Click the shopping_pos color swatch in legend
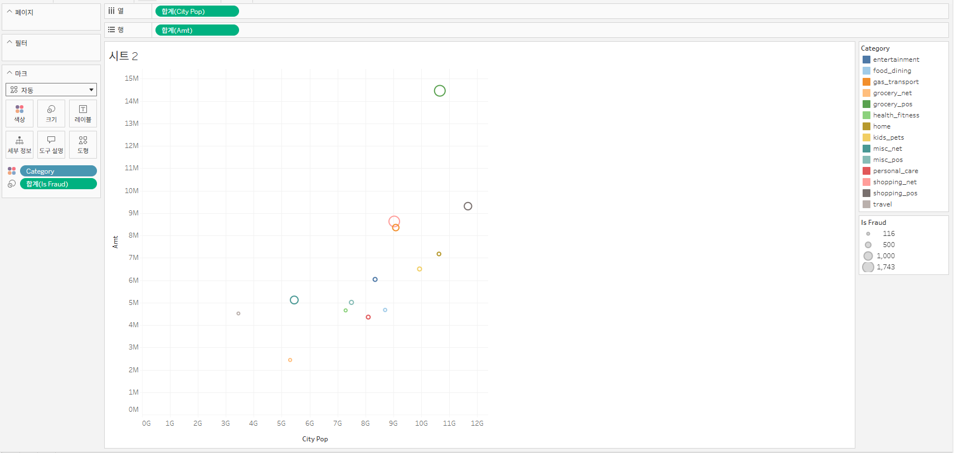 (867, 193)
